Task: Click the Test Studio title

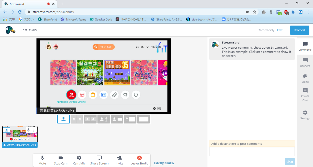Action: click(29, 30)
